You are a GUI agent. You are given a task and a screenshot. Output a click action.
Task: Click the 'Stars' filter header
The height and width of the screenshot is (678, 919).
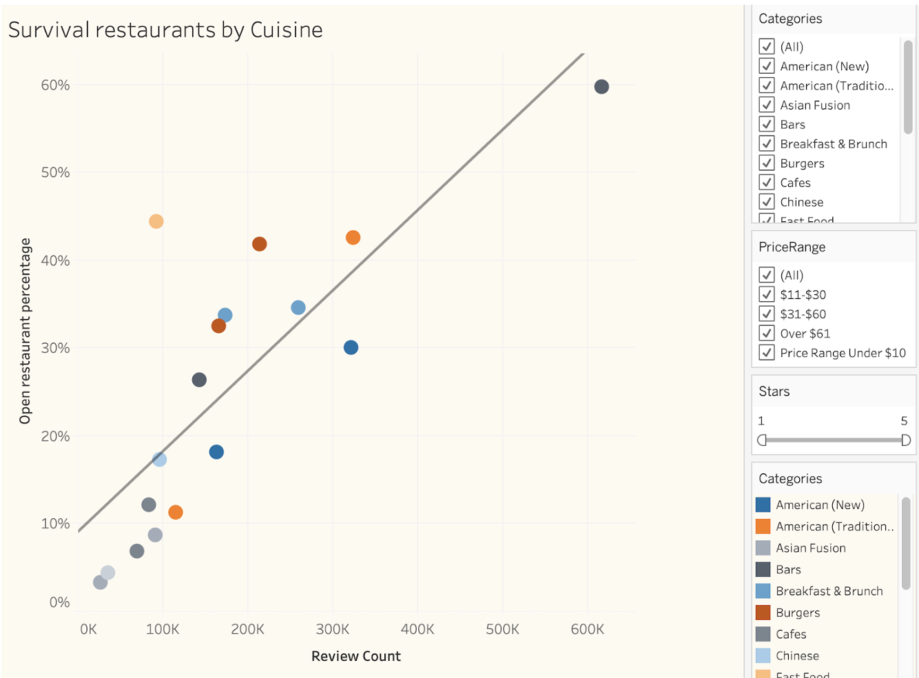(x=774, y=391)
